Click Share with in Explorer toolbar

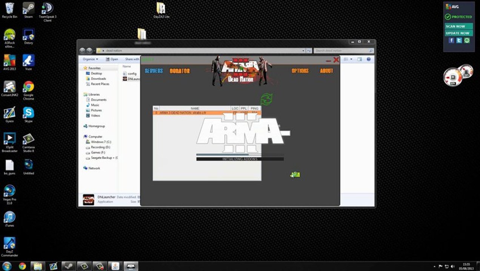(x=132, y=59)
